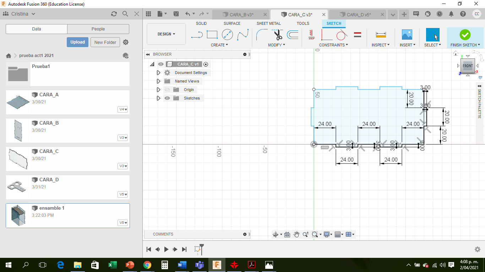Expand the Origin node
The image size is (485, 272).
tap(158, 90)
